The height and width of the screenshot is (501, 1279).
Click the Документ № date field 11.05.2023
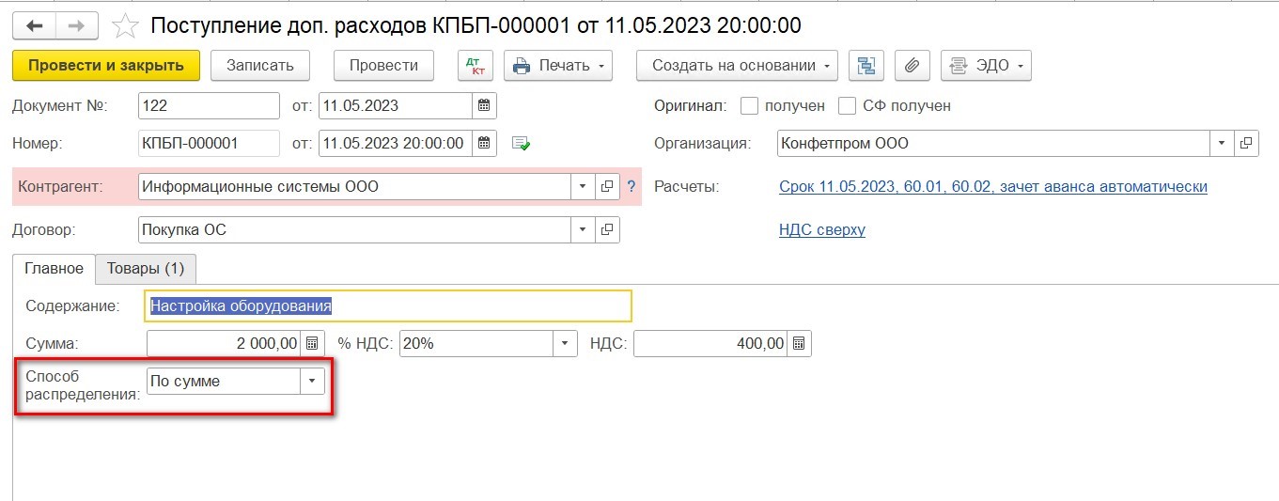pos(396,105)
